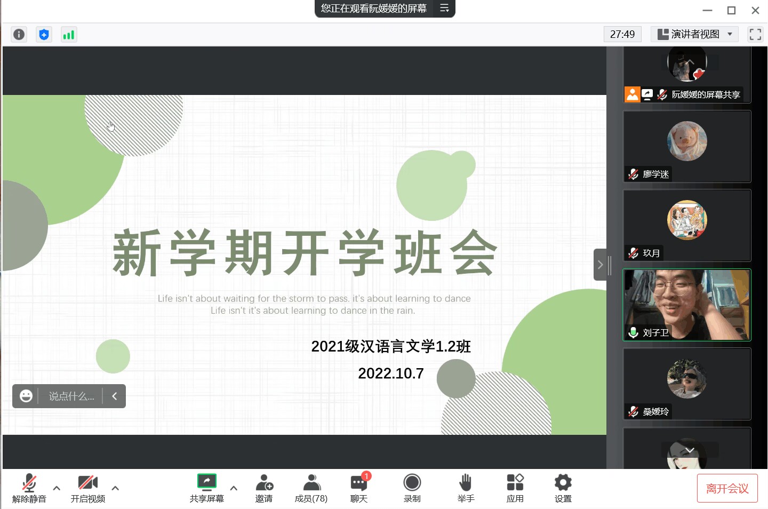Screen dimensions: 768x509
Task: Click the blue security shield icon
Action: 44,35
